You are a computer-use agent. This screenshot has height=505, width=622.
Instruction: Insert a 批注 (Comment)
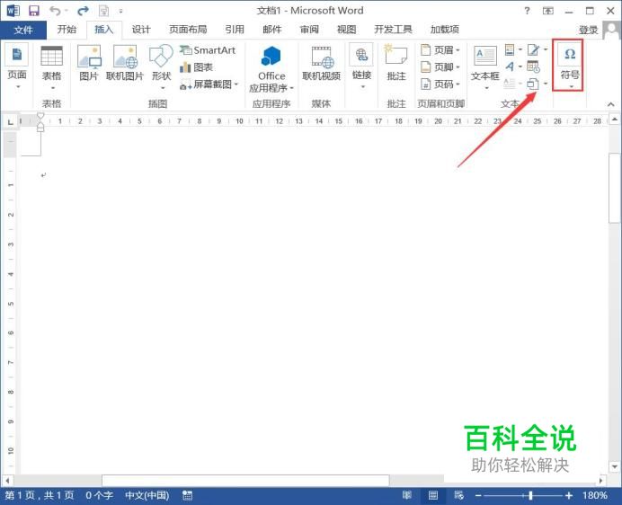tap(396, 64)
